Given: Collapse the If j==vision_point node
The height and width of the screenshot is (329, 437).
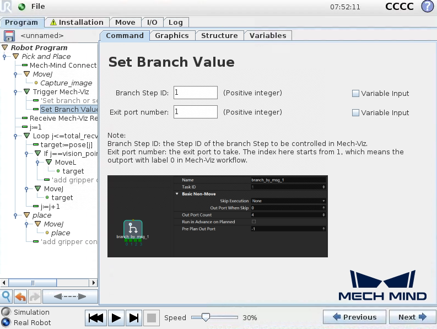Looking at the screenshot, I should point(38,153).
